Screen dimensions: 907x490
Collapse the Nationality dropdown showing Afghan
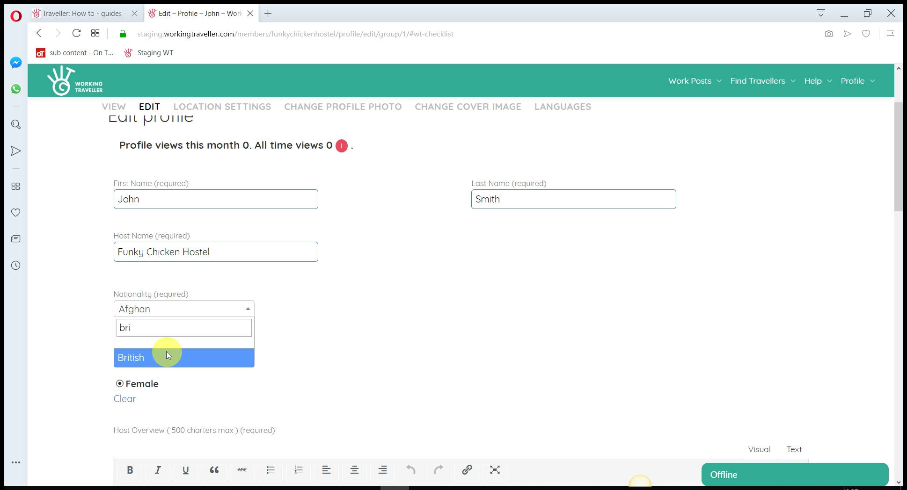(184, 309)
